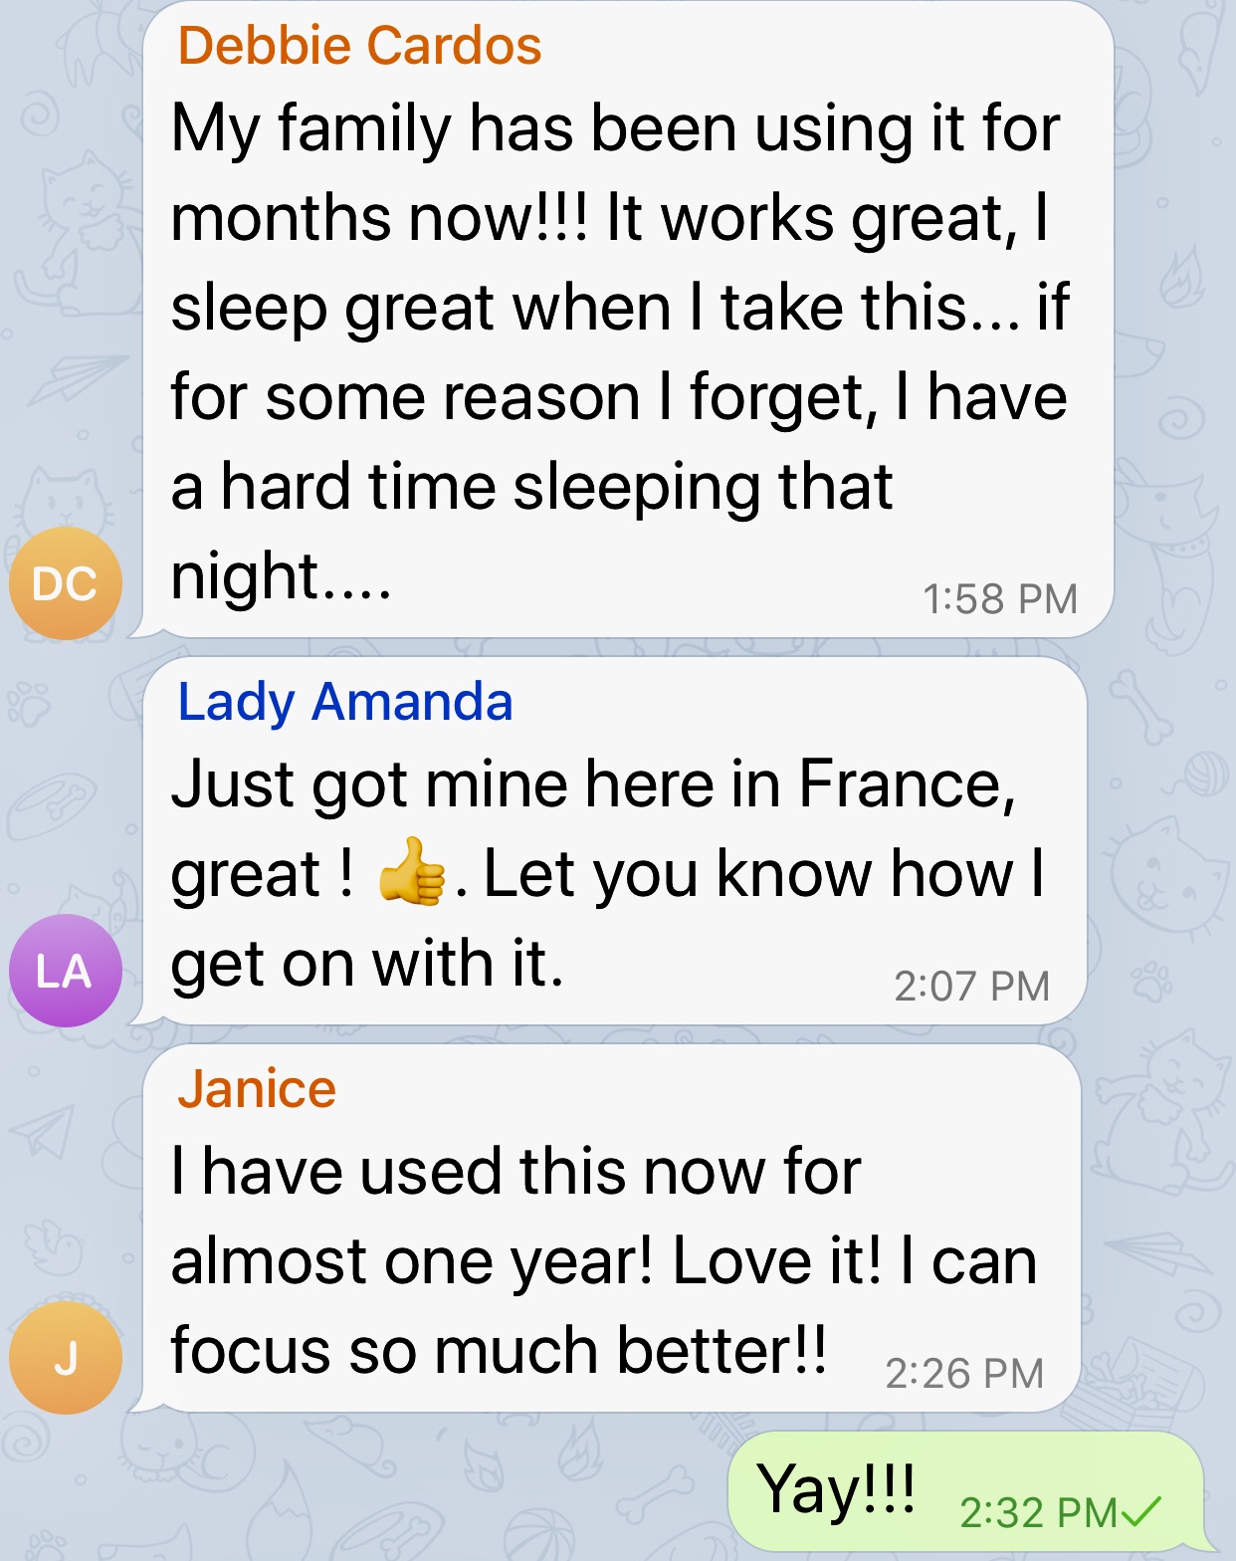Tap 'night....' at end of Debbie's message
The image size is (1236, 1561).
pyautogui.click(x=281, y=576)
